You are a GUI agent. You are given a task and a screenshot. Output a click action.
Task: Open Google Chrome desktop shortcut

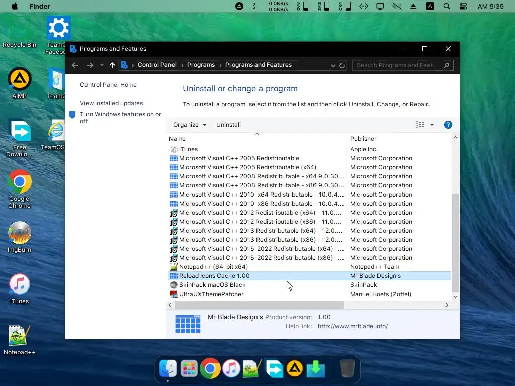[20, 189]
